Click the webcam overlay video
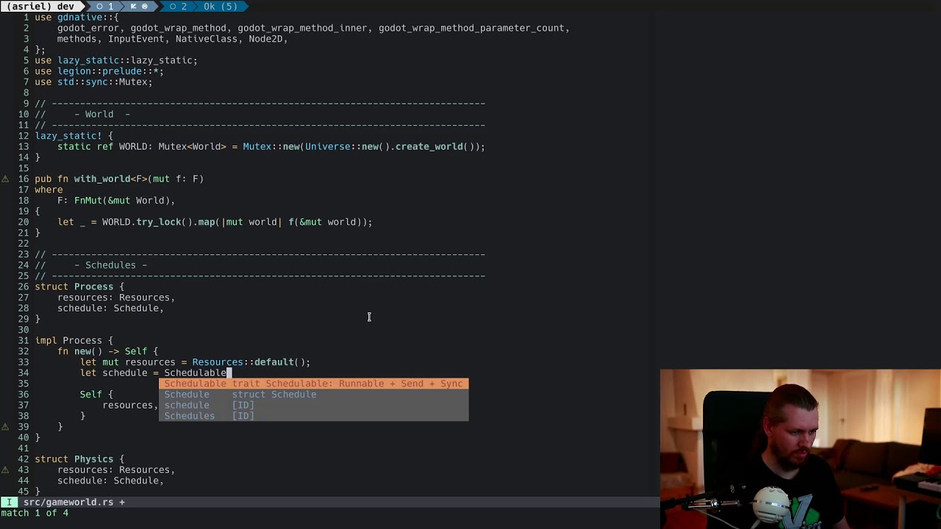941x529 pixels. point(800,448)
